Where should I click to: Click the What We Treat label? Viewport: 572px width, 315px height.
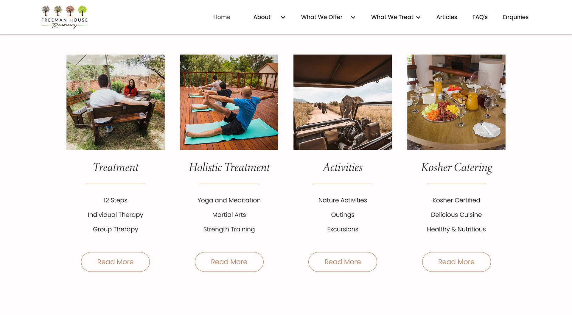coord(392,17)
